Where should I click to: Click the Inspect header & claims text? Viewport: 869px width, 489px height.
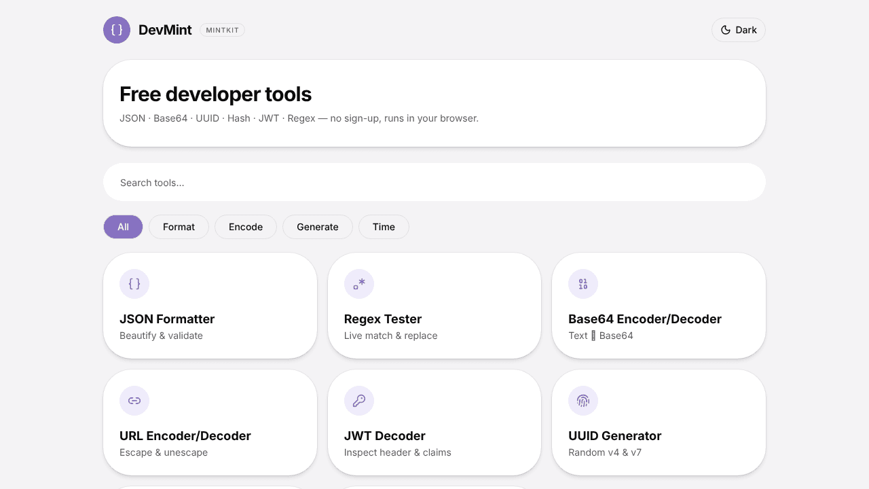coord(398,452)
